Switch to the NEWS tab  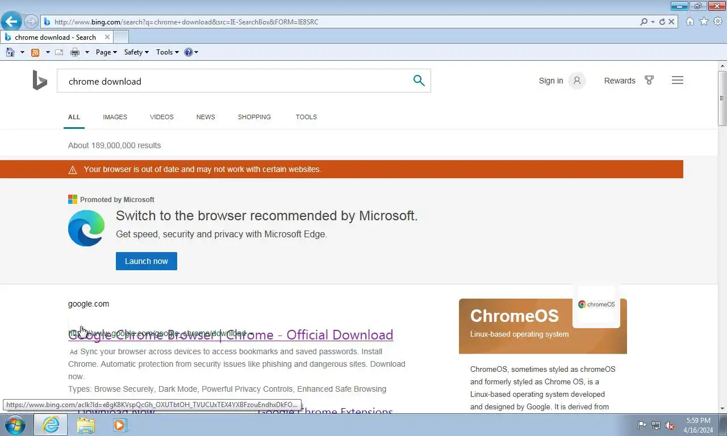(206, 117)
